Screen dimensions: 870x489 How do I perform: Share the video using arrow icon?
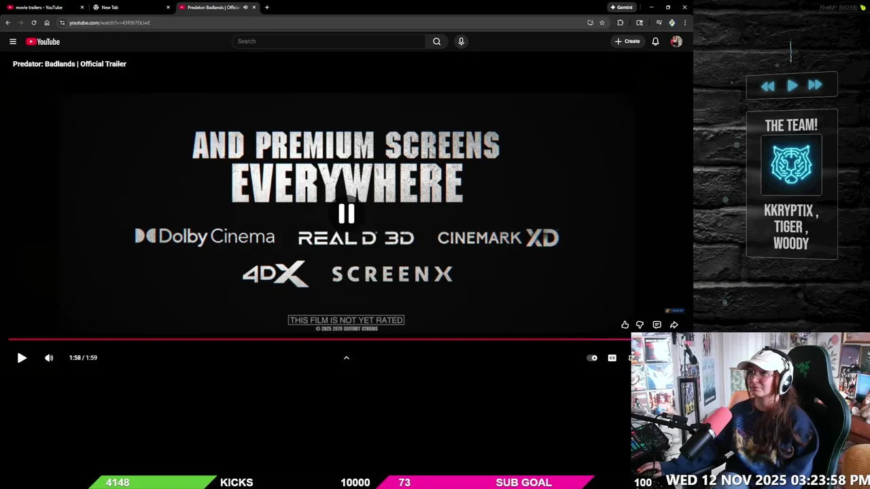click(x=674, y=325)
